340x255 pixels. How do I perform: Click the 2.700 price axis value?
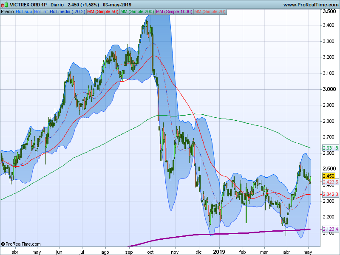328,137
